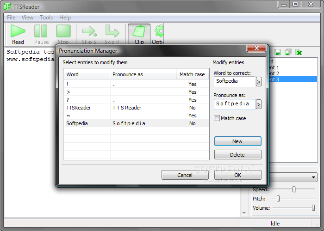This screenshot has width=324, height=231.
Task: Click the Word column header
Action: point(87,74)
